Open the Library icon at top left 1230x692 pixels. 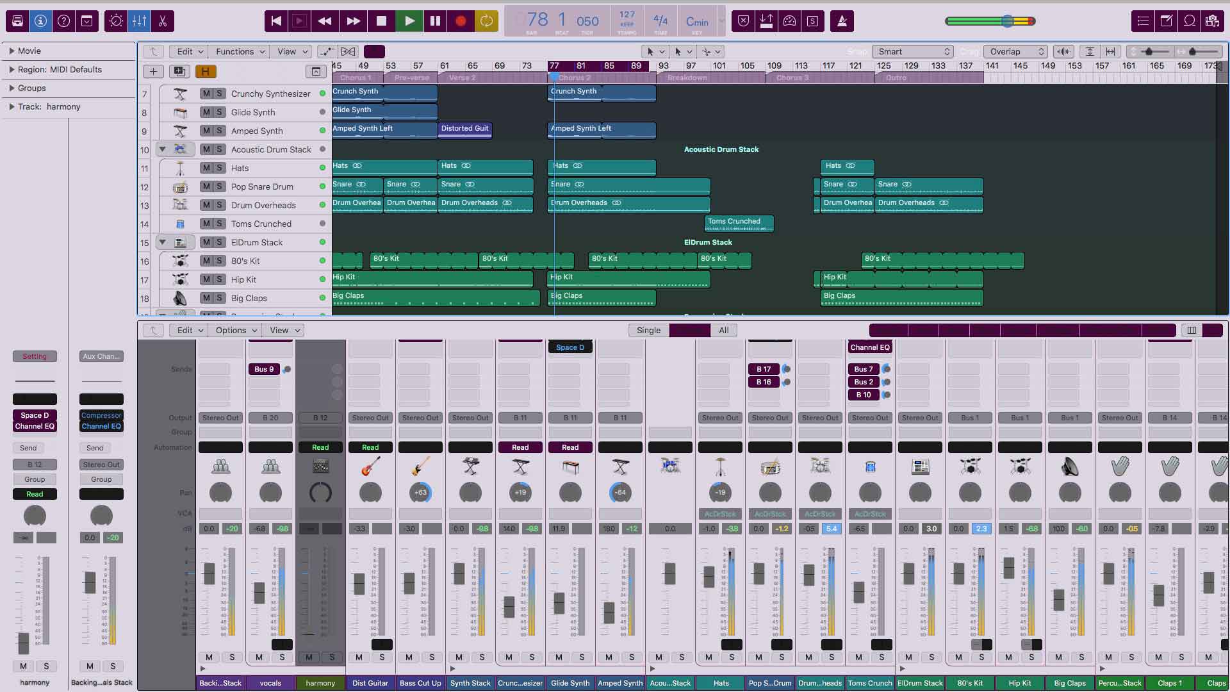pos(17,21)
